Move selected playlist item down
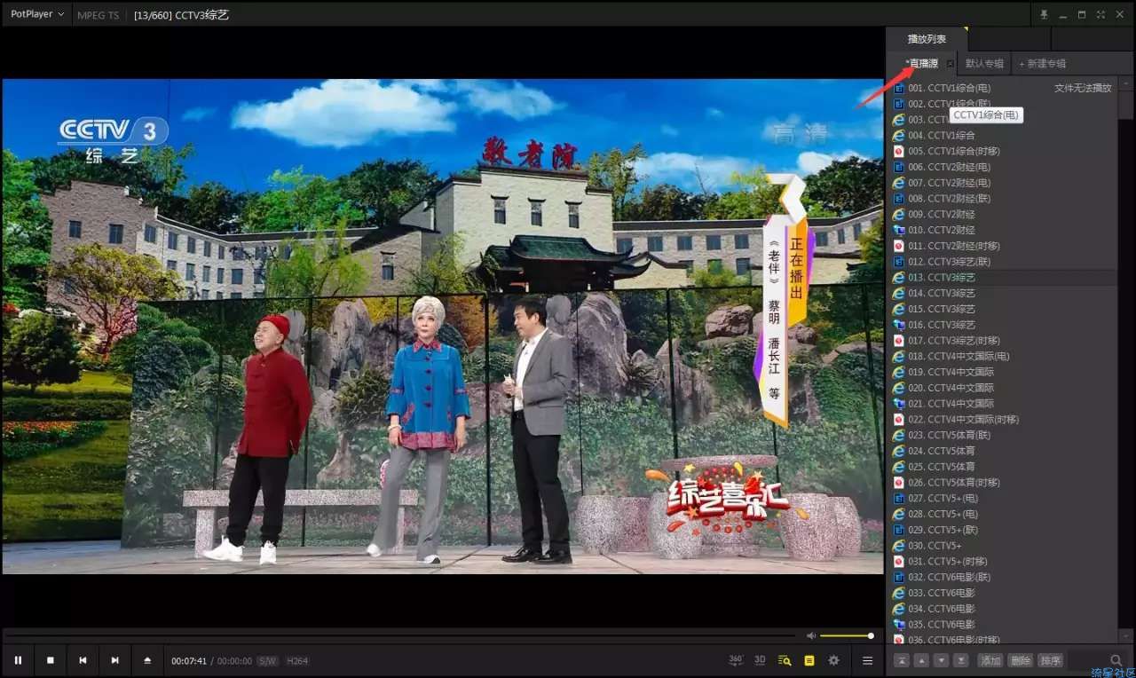 941,660
